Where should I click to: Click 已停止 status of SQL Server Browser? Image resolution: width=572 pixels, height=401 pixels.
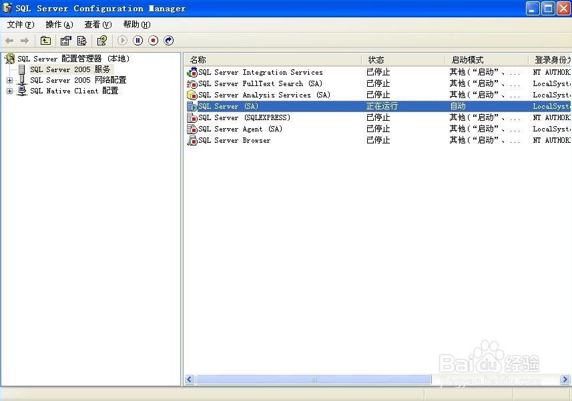pos(378,140)
